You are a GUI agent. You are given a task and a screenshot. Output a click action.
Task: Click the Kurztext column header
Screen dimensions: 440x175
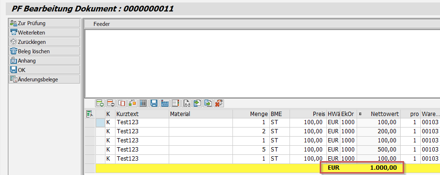[x=142, y=114]
